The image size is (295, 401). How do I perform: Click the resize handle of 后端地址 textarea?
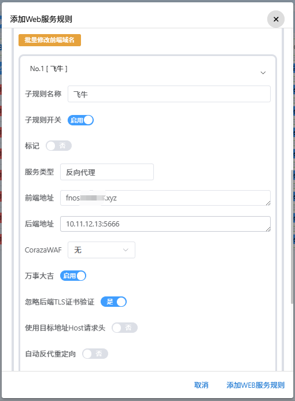tap(268, 229)
